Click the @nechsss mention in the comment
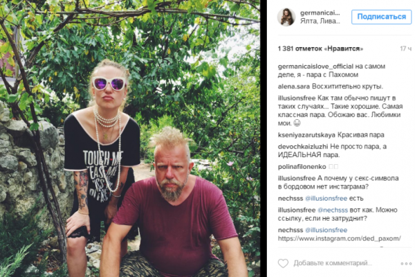Screen dimensions: 415x277 (x=333, y=210)
